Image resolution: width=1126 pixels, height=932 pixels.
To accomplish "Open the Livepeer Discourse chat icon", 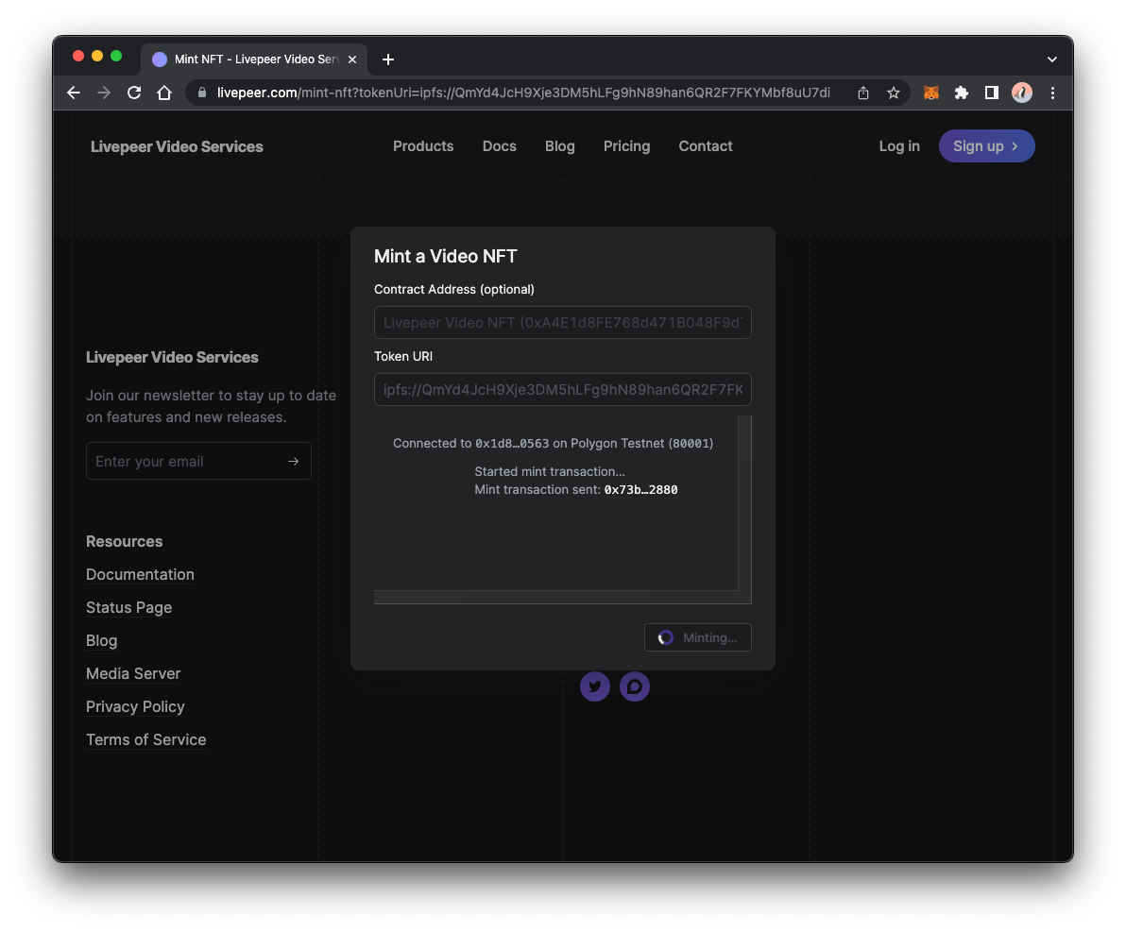I will [x=635, y=686].
